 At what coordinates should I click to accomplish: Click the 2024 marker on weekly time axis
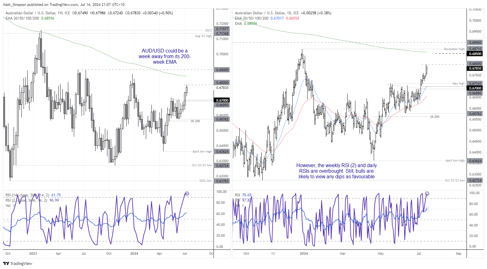[x=134, y=253]
